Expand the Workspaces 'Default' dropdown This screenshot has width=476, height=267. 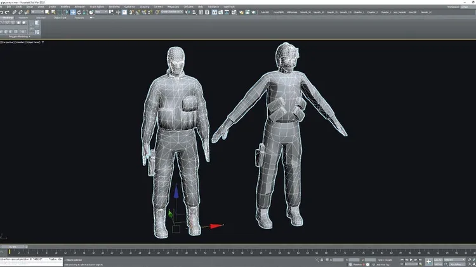click(464, 6)
